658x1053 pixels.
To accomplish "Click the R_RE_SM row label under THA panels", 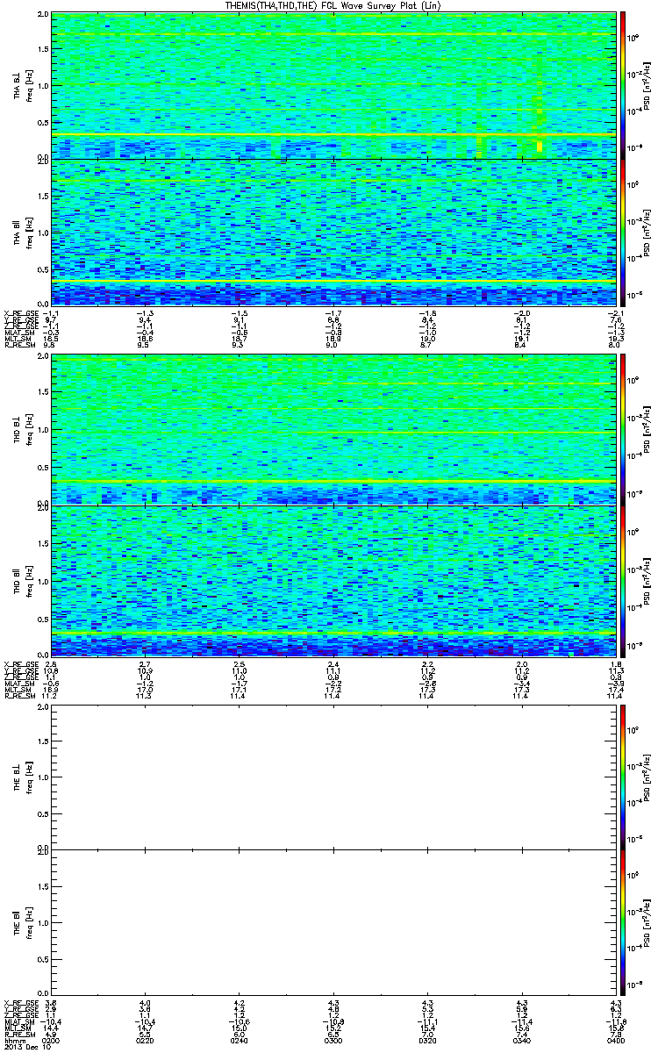I will tap(18, 346).
